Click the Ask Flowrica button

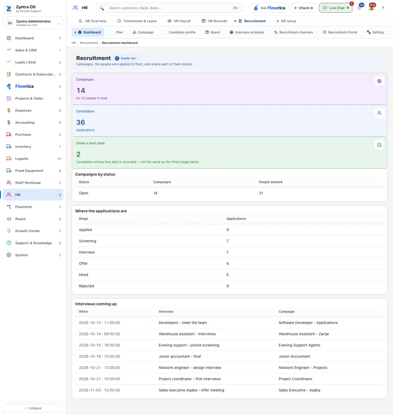(x=269, y=8)
